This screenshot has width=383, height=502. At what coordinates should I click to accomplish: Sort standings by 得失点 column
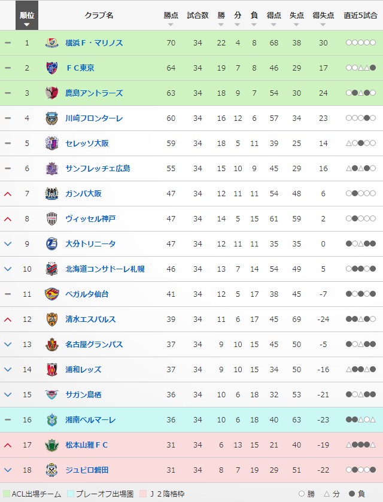(323, 18)
